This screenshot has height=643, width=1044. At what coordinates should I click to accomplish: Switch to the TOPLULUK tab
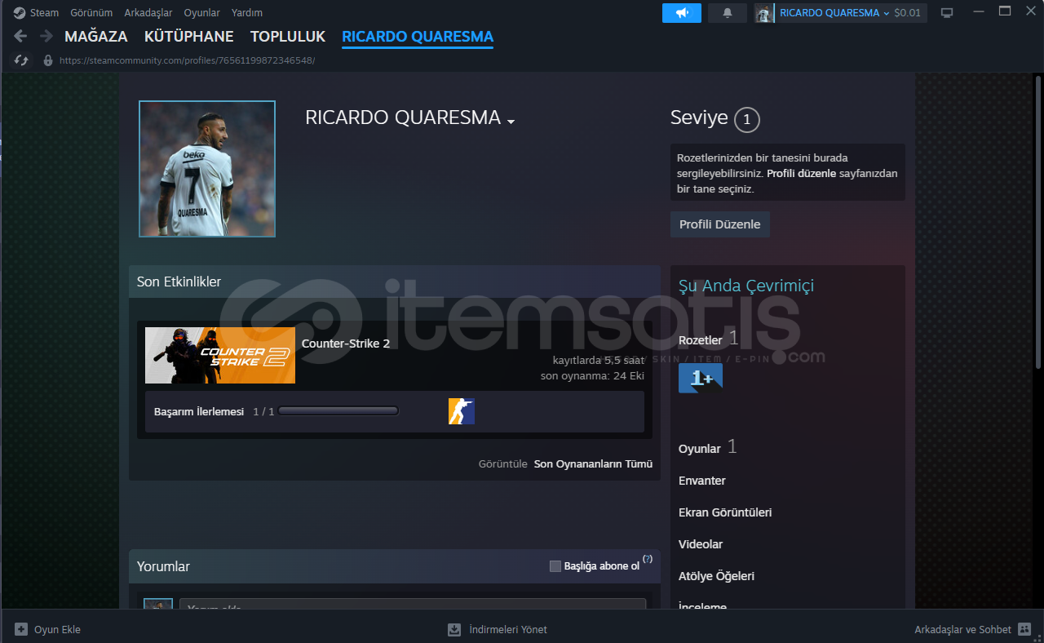(x=288, y=37)
